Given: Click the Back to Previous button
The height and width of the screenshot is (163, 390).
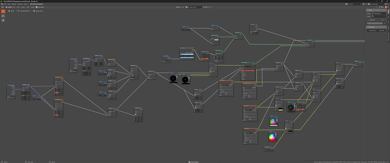Looking at the screenshot, I should click(x=36, y=4).
